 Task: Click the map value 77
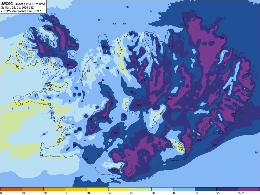(29, 108)
